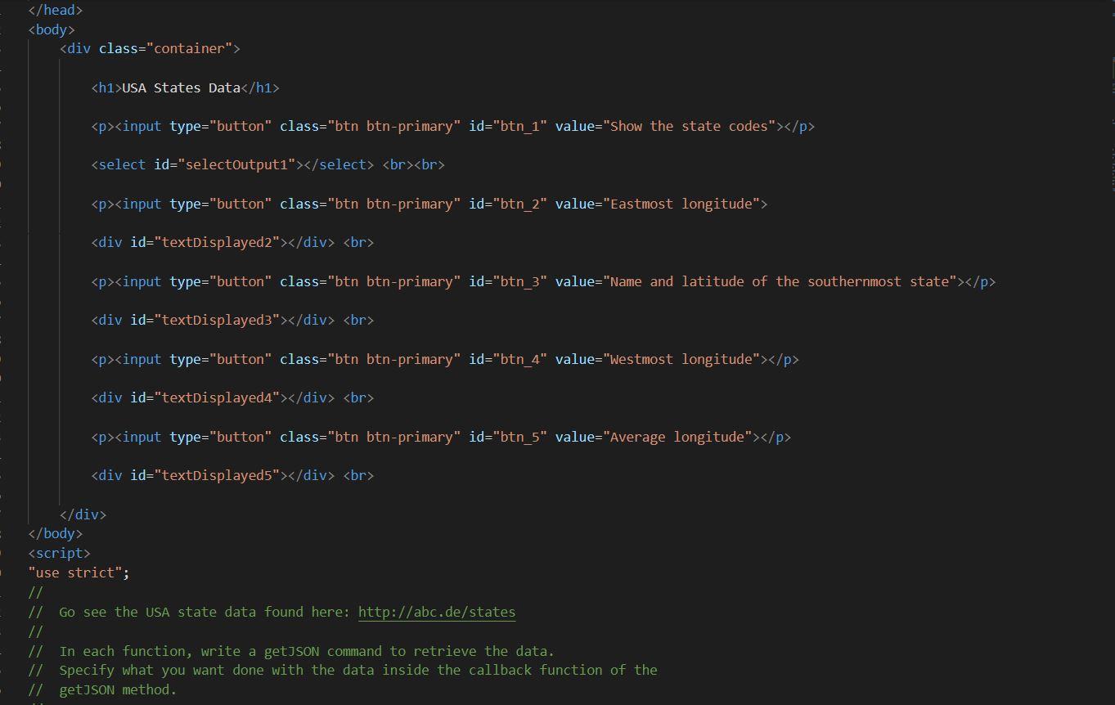Open the http://abc.de/states hyperlink
The width and height of the screenshot is (1115, 705).
click(437, 611)
